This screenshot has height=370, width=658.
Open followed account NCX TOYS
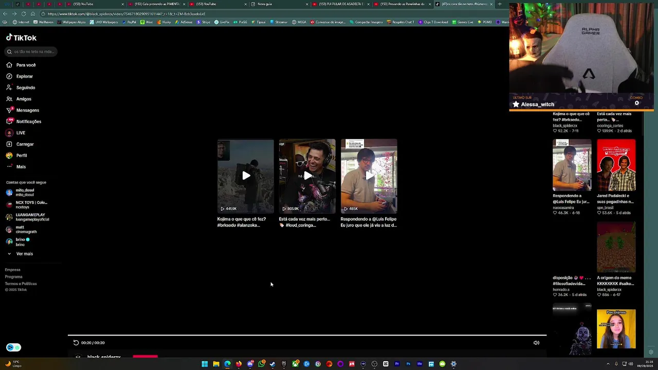(27, 205)
